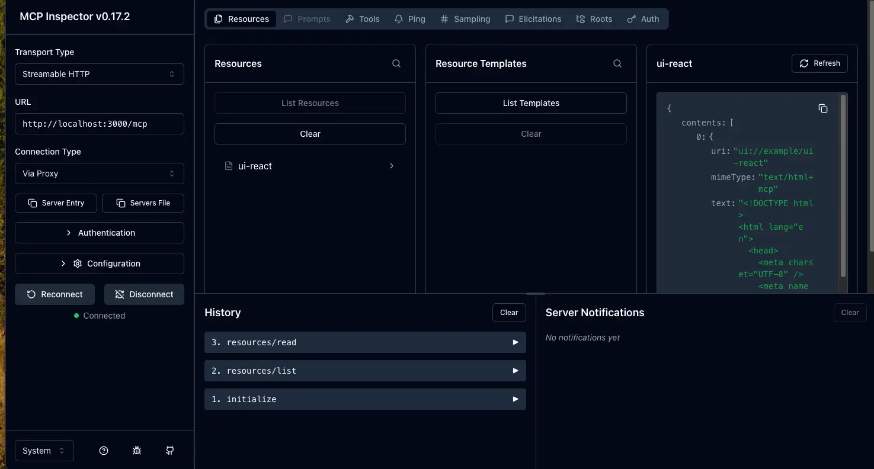
Task: Open the Sampling tab
Action: (465, 19)
